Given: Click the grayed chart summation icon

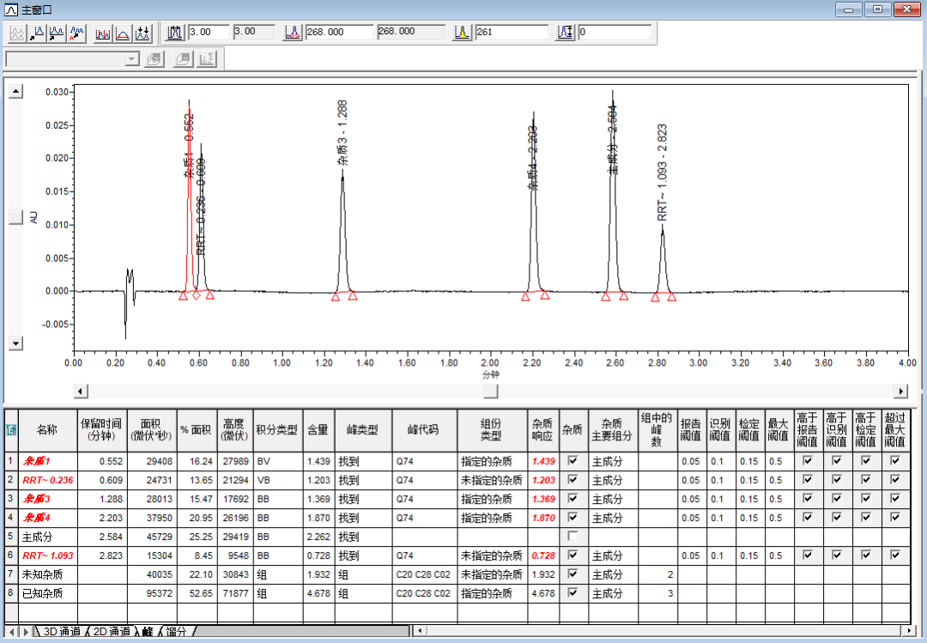Looking at the screenshot, I should (x=206, y=59).
